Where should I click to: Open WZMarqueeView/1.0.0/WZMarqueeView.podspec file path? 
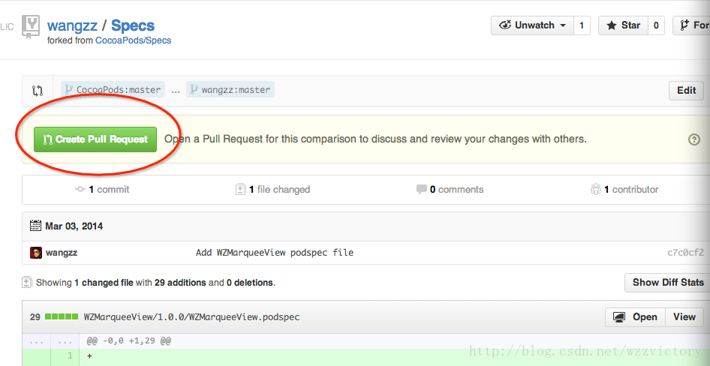[191, 317]
